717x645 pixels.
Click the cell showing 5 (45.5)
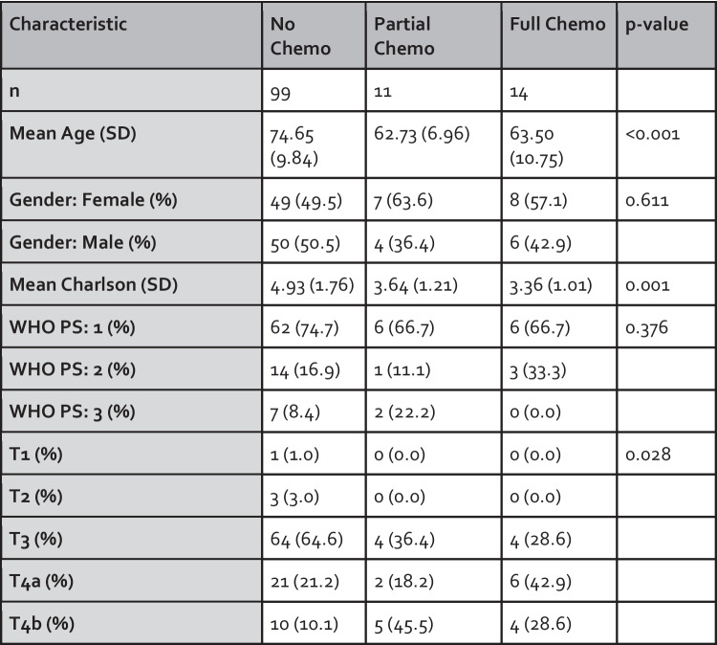(433, 623)
